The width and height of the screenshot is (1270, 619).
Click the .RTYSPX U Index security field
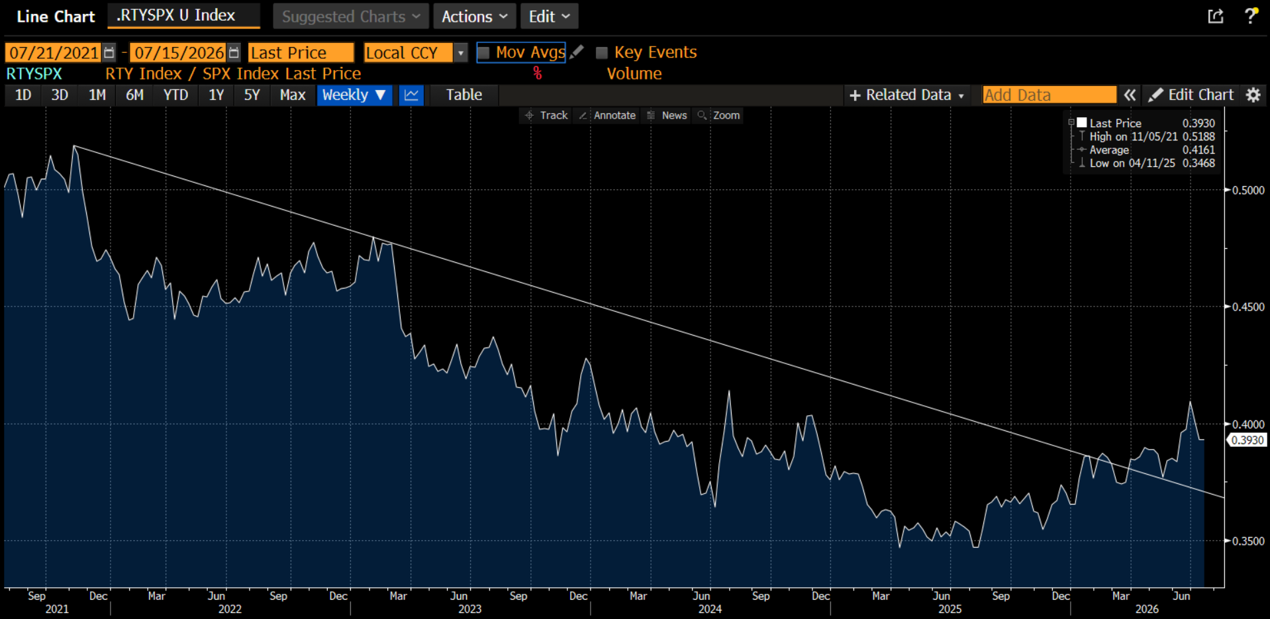point(183,16)
